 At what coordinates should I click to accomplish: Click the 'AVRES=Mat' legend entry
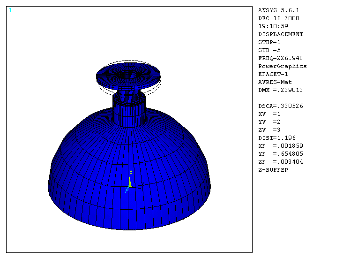[275, 82]
